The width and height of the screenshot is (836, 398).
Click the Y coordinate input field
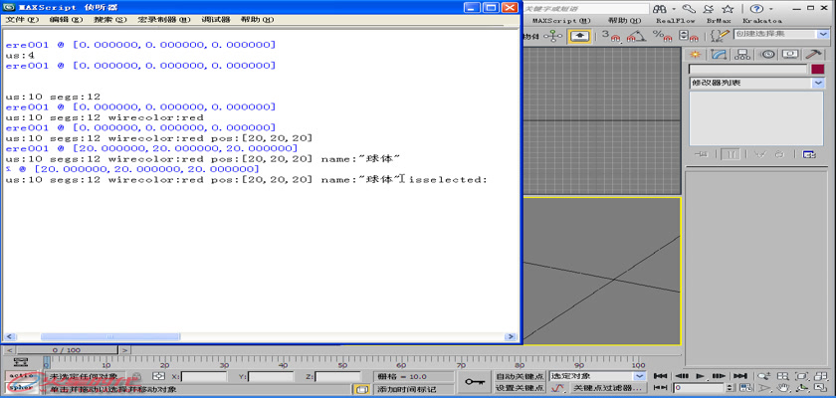271,377
